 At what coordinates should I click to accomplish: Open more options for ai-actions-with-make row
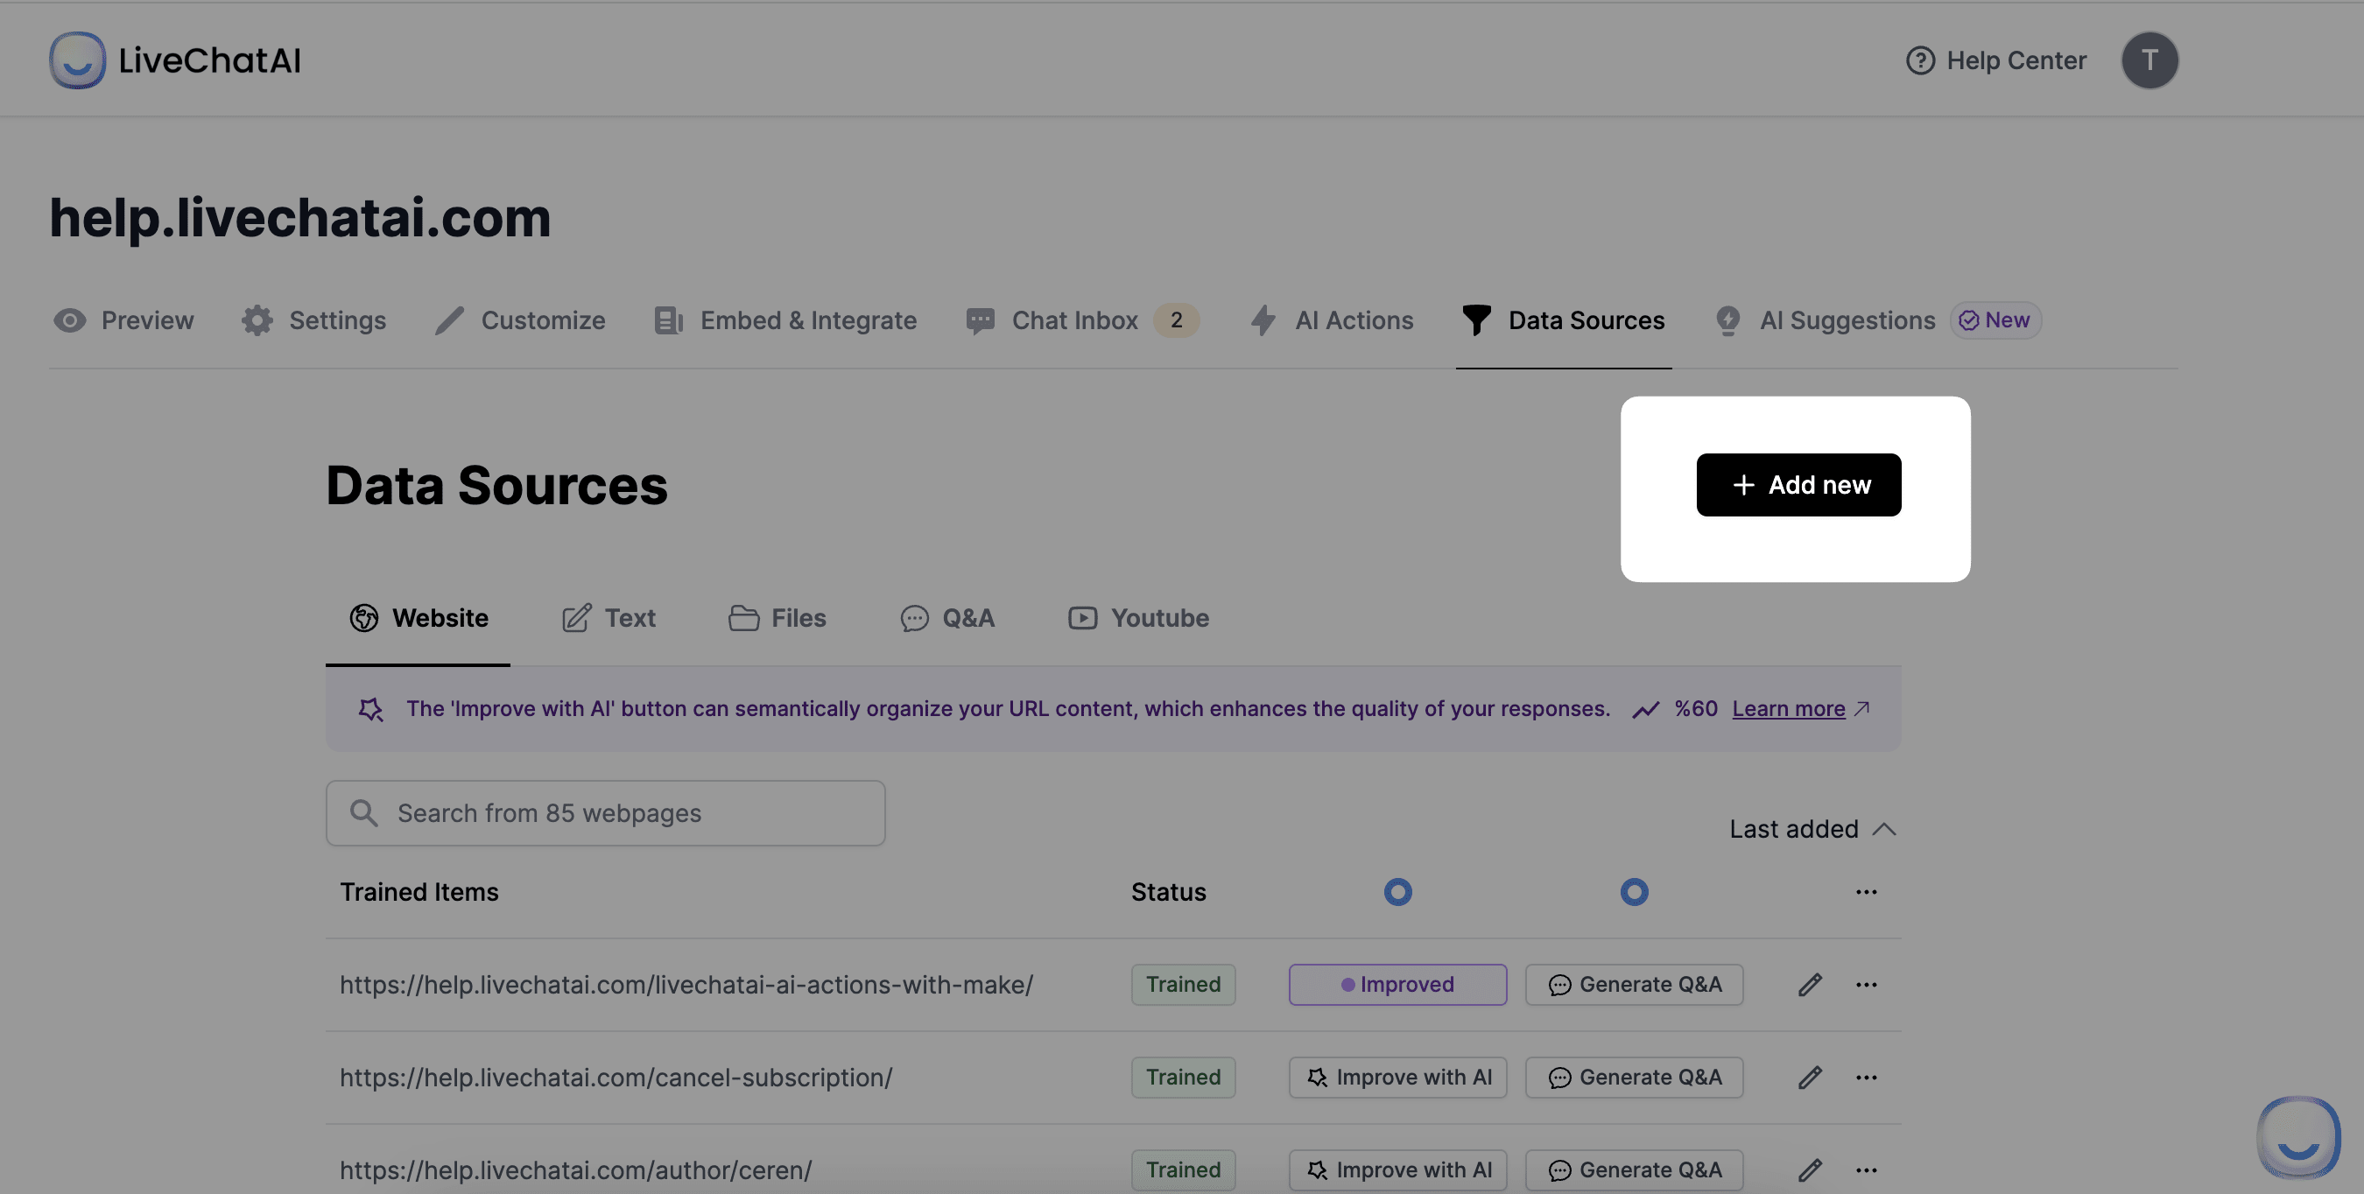(x=1866, y=985)
